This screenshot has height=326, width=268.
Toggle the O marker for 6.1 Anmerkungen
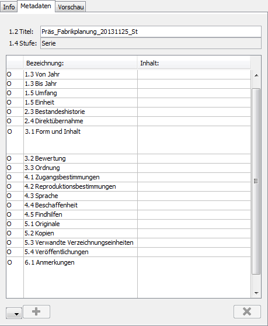[x=9, y=262]
